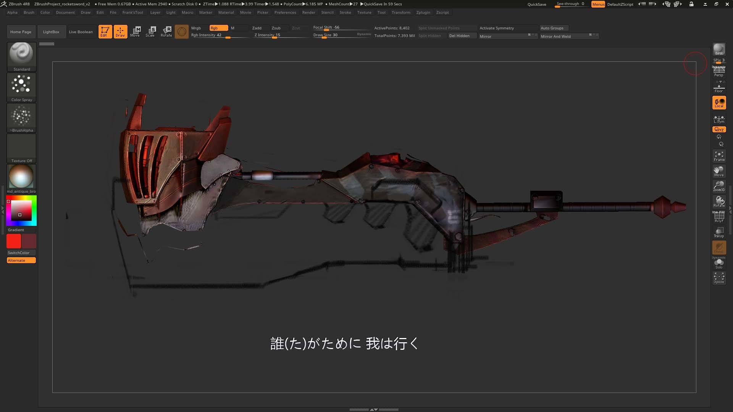Click the ZBrush logo icon

pyautogui.click(x=4, y=4)
